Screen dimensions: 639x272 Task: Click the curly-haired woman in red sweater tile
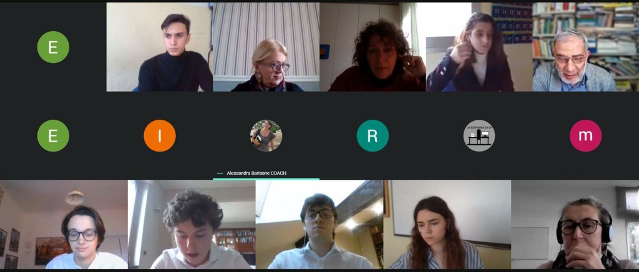pyautogui.click(x=373, y=47)
